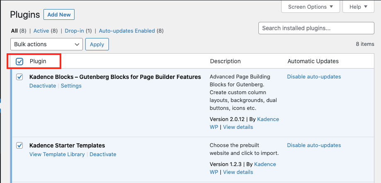Expand the Help panel
Image resolution: width=381 pixels, height=183 pixels.
pyautogui.click(x=358, y=7)
